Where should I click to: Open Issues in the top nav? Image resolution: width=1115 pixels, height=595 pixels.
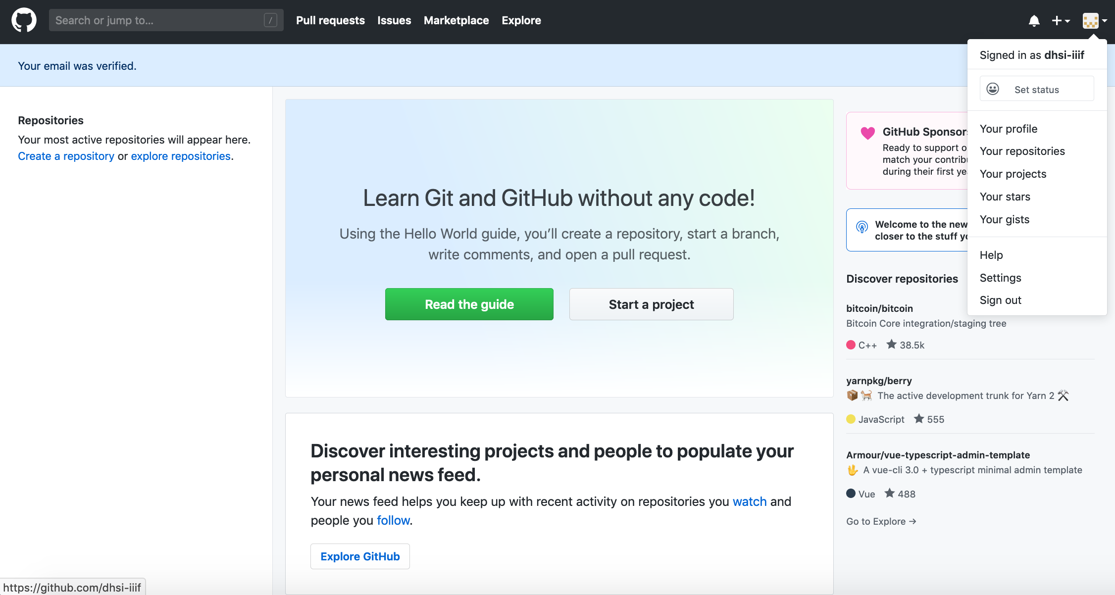click(394, 20)
